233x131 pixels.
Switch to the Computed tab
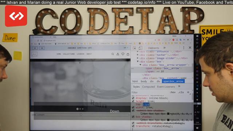pos(149,87)
